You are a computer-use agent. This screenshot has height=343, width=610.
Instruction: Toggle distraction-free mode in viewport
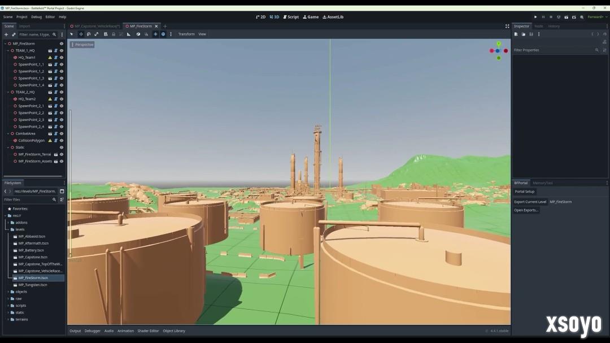click(507, 26)
